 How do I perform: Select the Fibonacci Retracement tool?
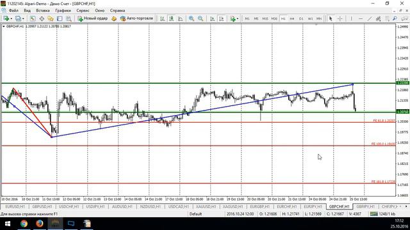coord(387,19)
